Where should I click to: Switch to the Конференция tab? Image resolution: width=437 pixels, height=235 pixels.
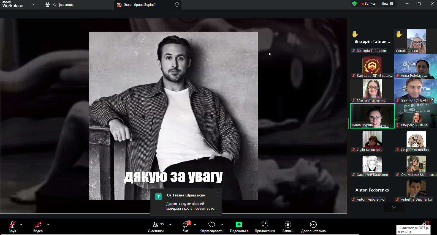(59, 5)
